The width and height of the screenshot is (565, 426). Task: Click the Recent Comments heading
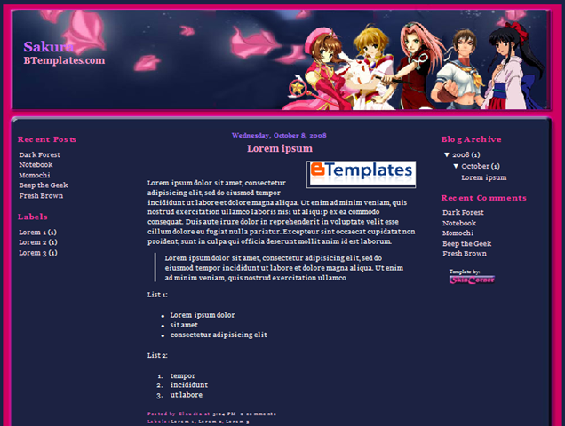coord(484,198)
